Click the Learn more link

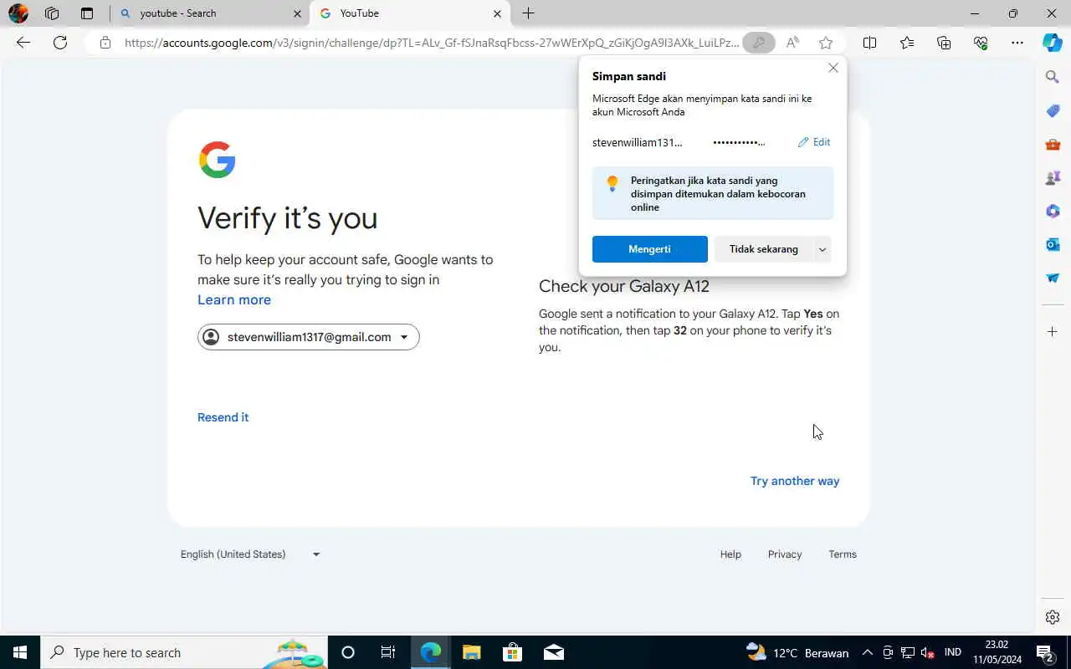[234, 299]
